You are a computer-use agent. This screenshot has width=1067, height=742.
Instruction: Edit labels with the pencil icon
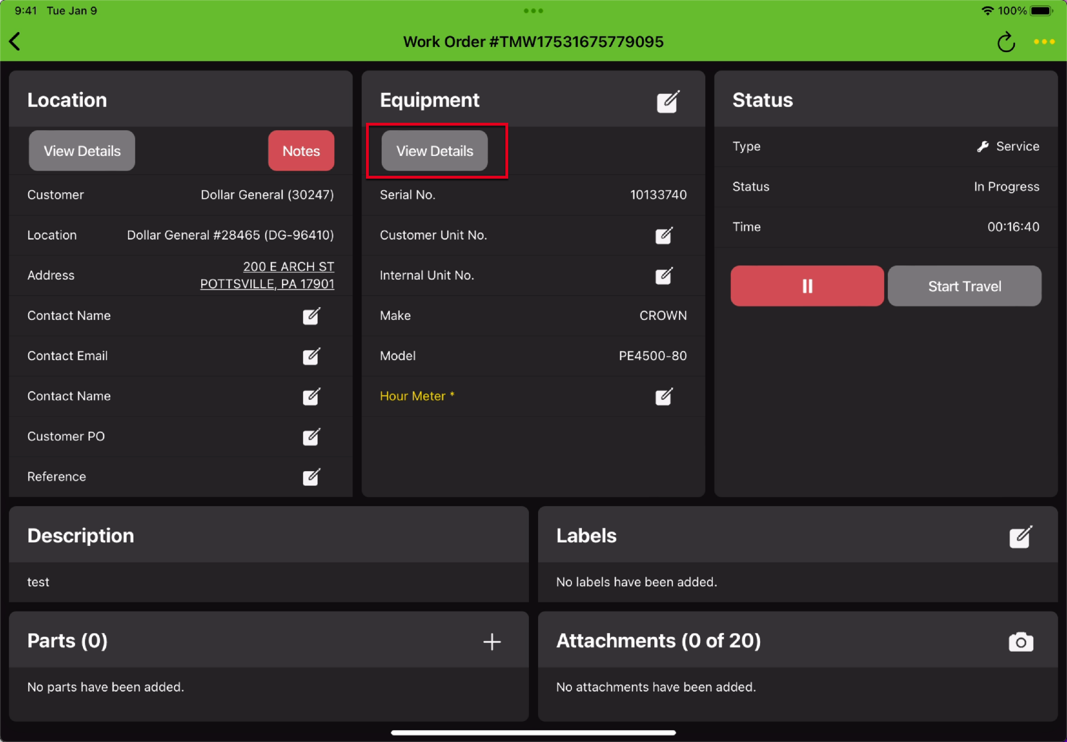pyautogui.click(x=1020, y=537)
